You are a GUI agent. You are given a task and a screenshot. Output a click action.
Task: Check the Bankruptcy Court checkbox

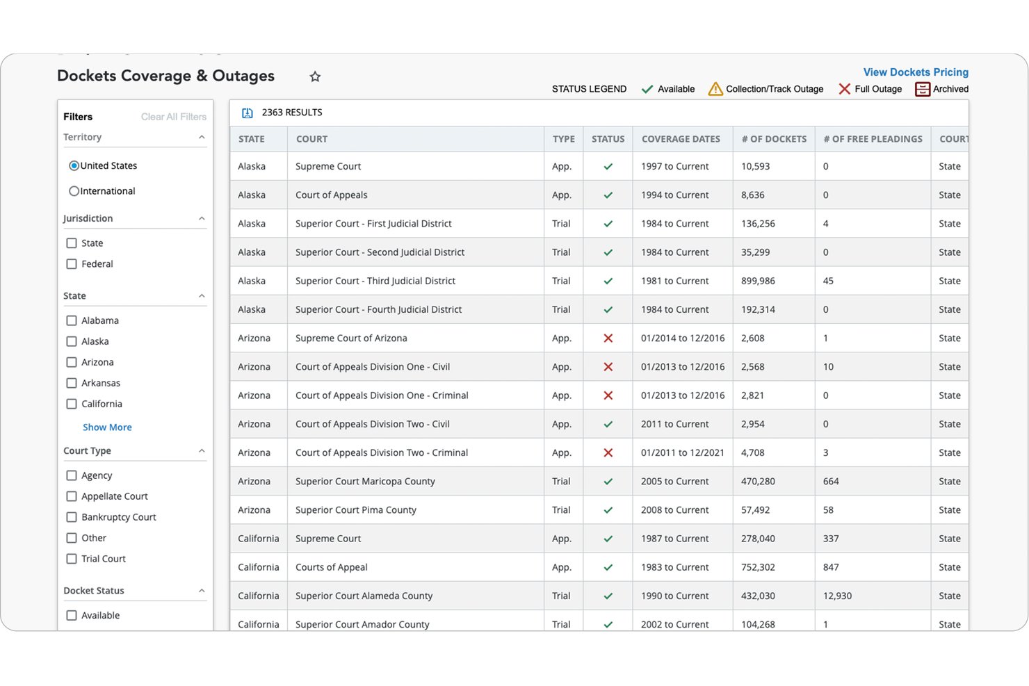pos(71,517)
